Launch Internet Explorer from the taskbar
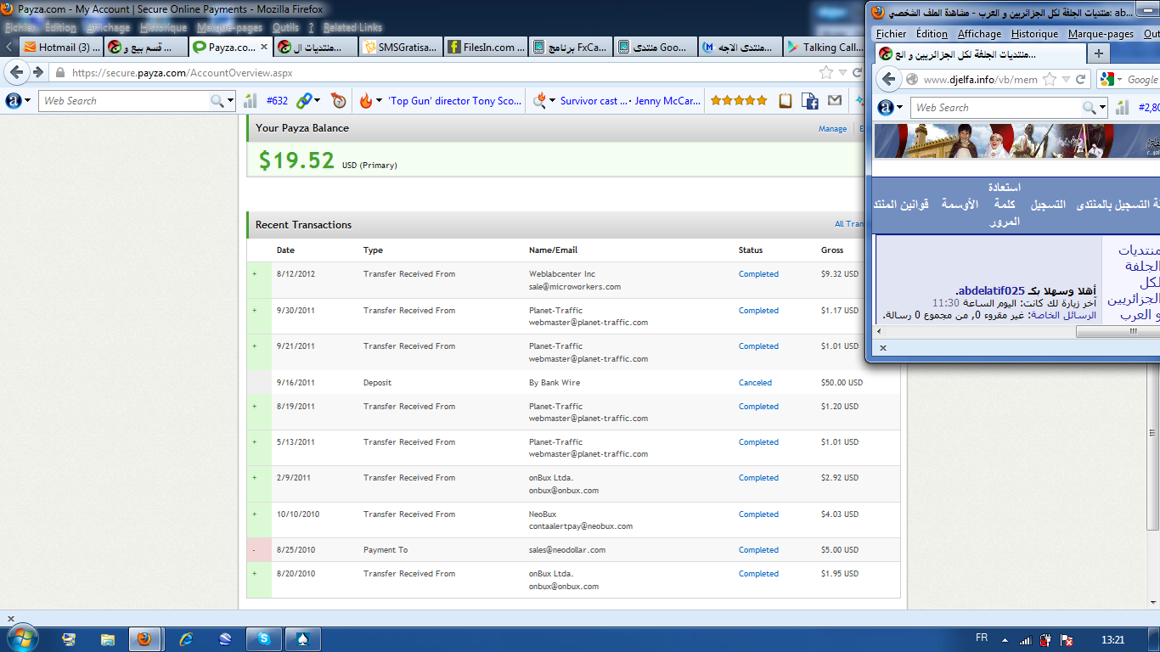The image size is (1160, 652). point(186,639)
